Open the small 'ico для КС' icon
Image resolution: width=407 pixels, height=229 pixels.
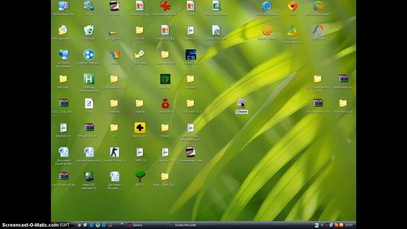coord(113,33)
